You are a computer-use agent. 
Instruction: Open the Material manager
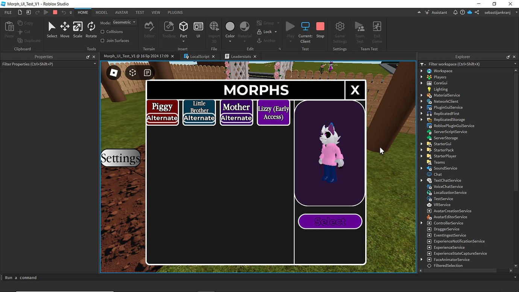244,28
